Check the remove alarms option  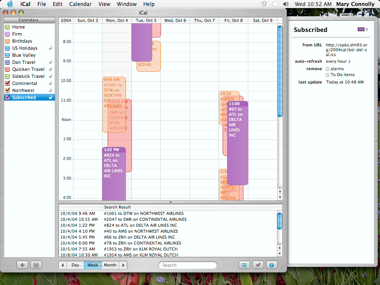tap(328, 69)
